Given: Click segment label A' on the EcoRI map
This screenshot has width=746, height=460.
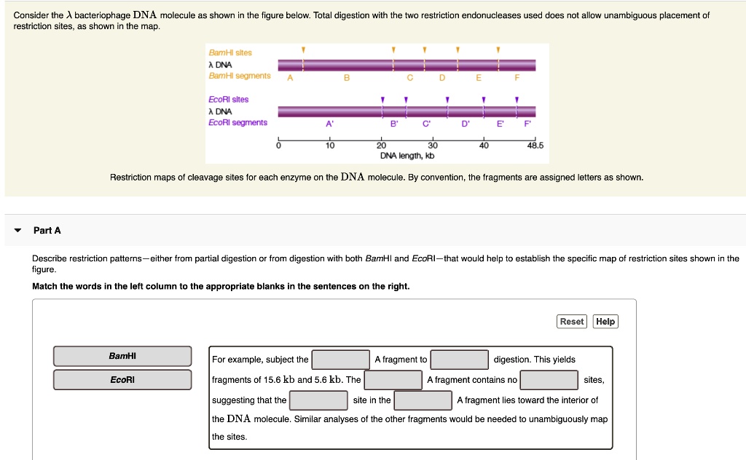Looking at the screenshot, I should pyautogui.click(x=331, y=122).
